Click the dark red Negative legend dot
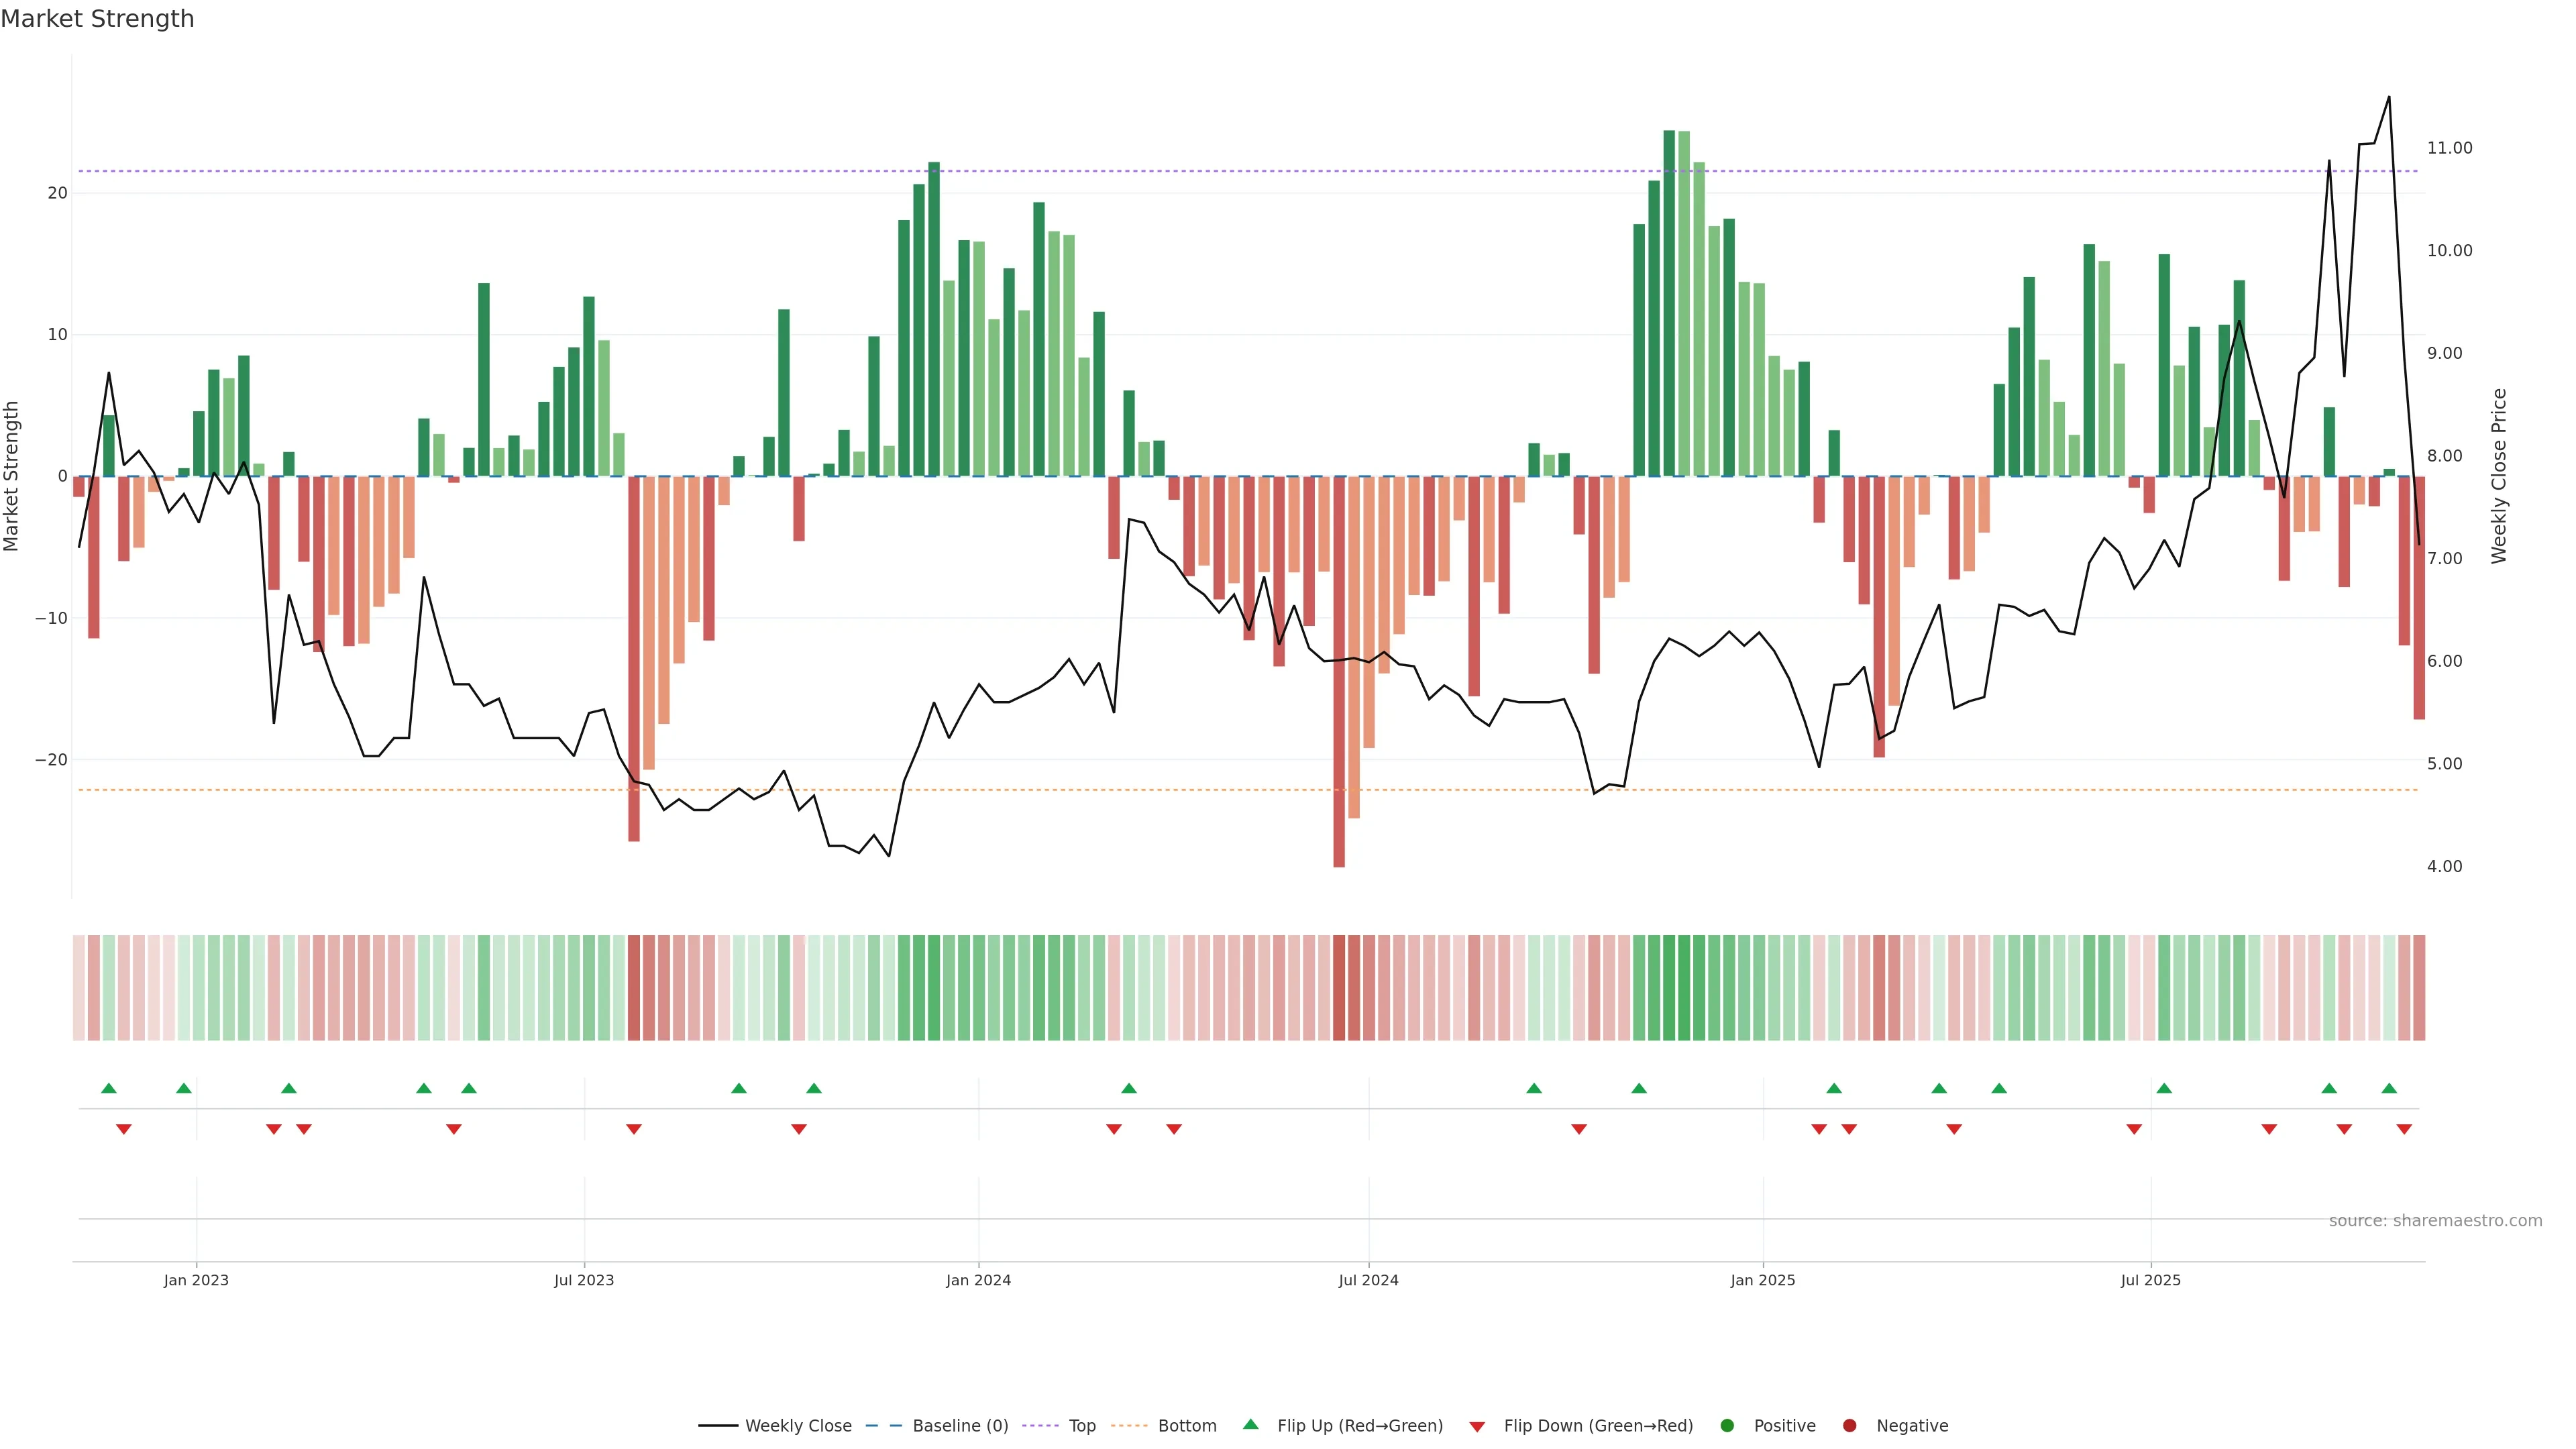This screenshot has width=2576, height=1449. (1849, 1425)
